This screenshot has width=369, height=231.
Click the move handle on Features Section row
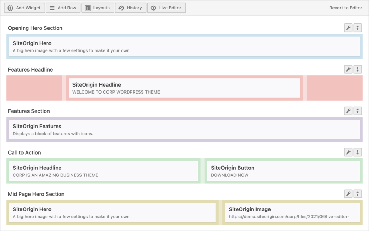pyautogui.click(x=357, y=110)
